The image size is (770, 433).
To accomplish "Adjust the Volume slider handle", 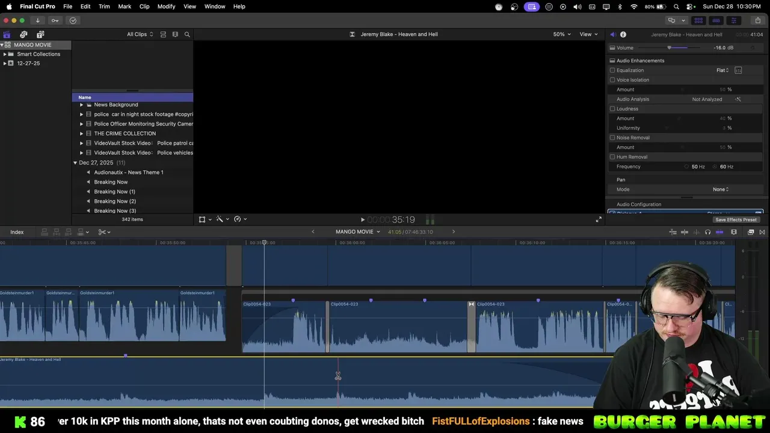I will tap(670, 48).
